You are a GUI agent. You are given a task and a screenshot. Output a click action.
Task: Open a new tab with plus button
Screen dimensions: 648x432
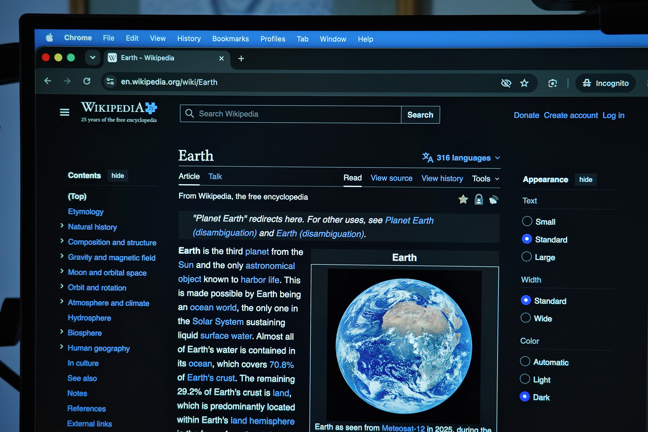click(x=241, y=59)
